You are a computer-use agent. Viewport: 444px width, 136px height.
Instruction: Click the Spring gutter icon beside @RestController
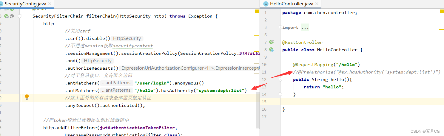coord(271,42)
